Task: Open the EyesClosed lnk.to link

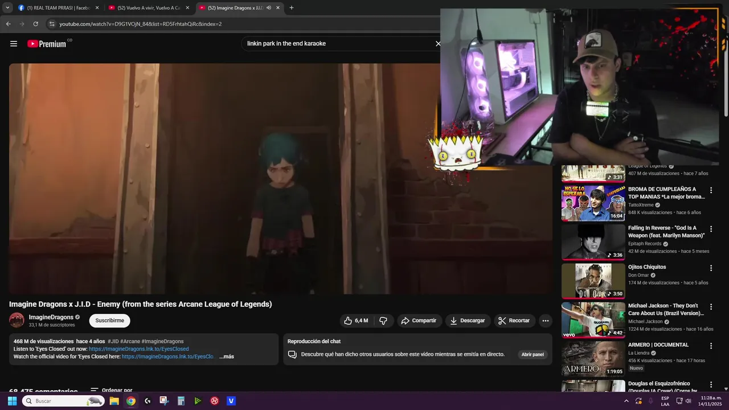Action: click(x=138, y=349)
